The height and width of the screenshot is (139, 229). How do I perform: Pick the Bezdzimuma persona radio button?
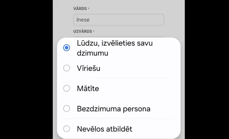[67, 109]
